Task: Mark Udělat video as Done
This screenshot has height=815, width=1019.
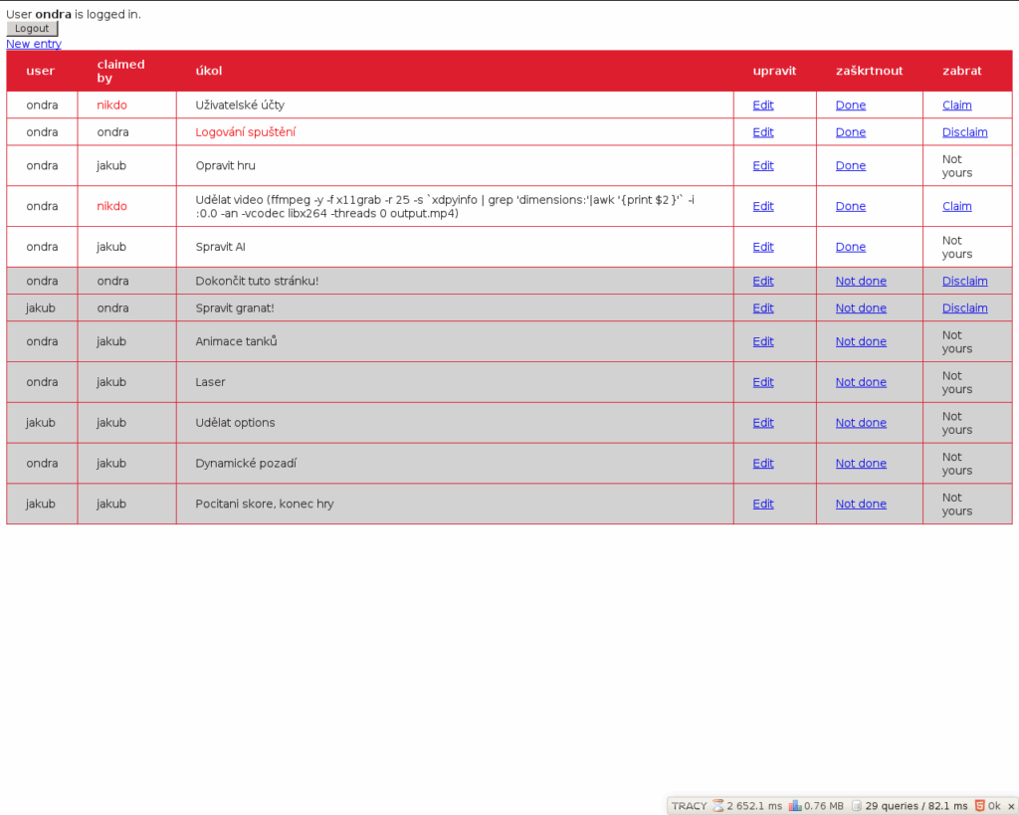Action: [851, 206]
